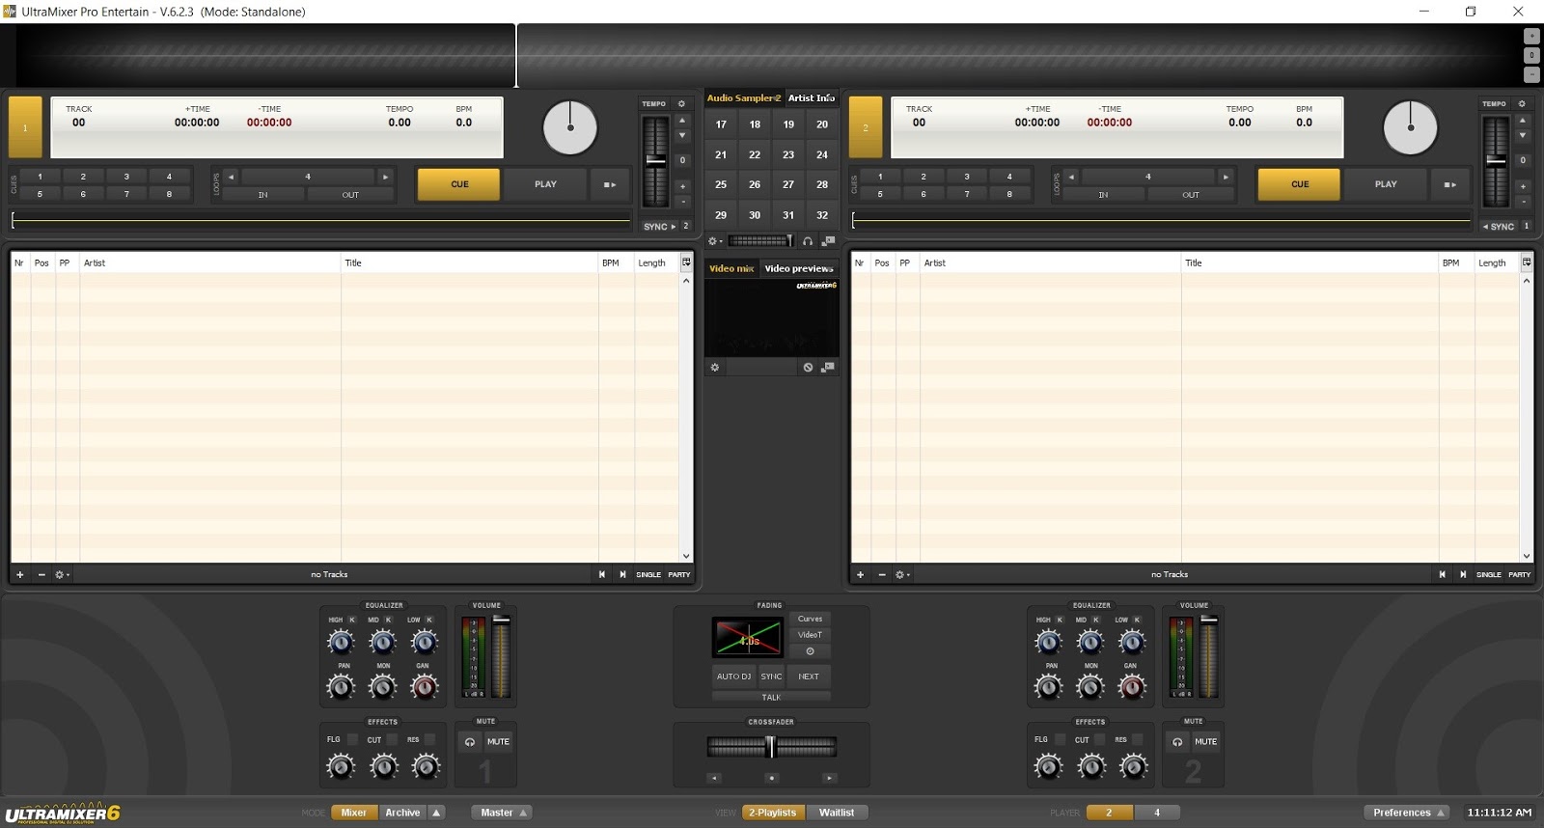
Task: Enable RES effect on deck 1
Action: click(x=430, y=739)
